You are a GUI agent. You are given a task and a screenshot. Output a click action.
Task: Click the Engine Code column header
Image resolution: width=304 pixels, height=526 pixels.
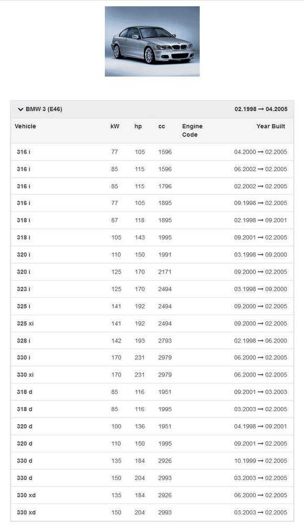[192, 131]
